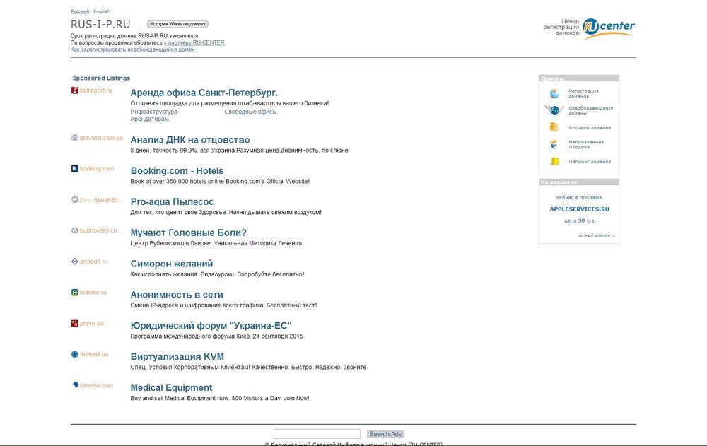Click the art.ted1.ru favicon icon
Image resolution: width=707 pixels, height=446 pixels.
(75, 262)
